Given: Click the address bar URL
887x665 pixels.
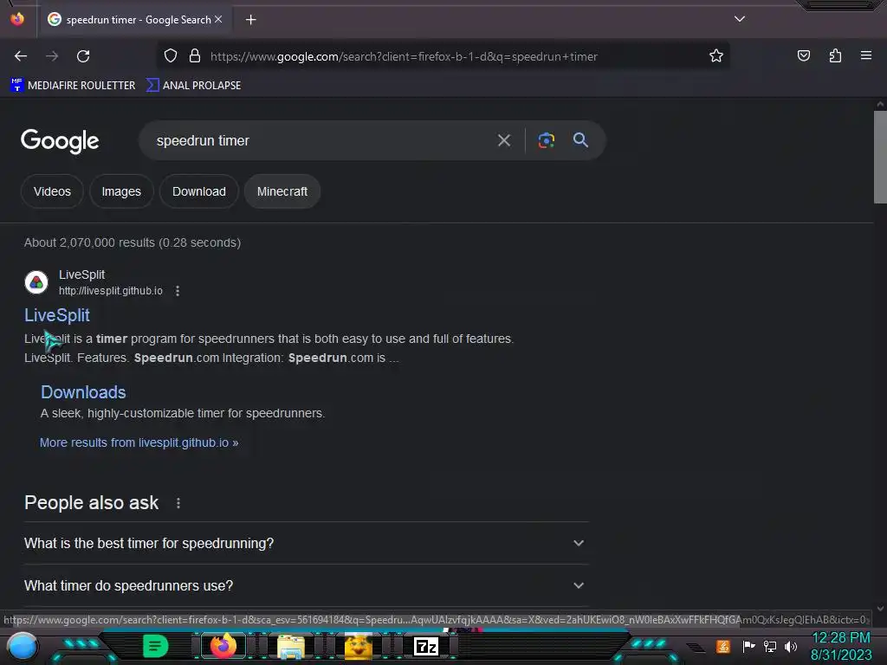Looking at the screenshot, I should click(404, 56).
